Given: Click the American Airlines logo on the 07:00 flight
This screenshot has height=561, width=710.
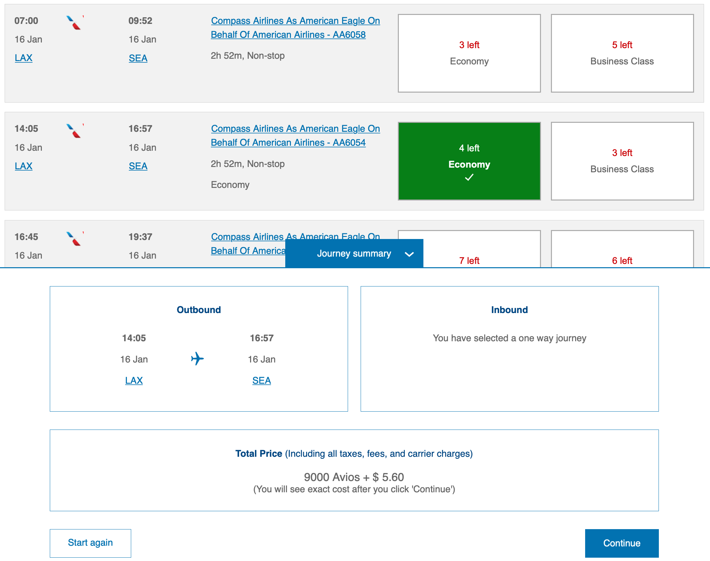Looking at the screenshot, I should 74,23.
